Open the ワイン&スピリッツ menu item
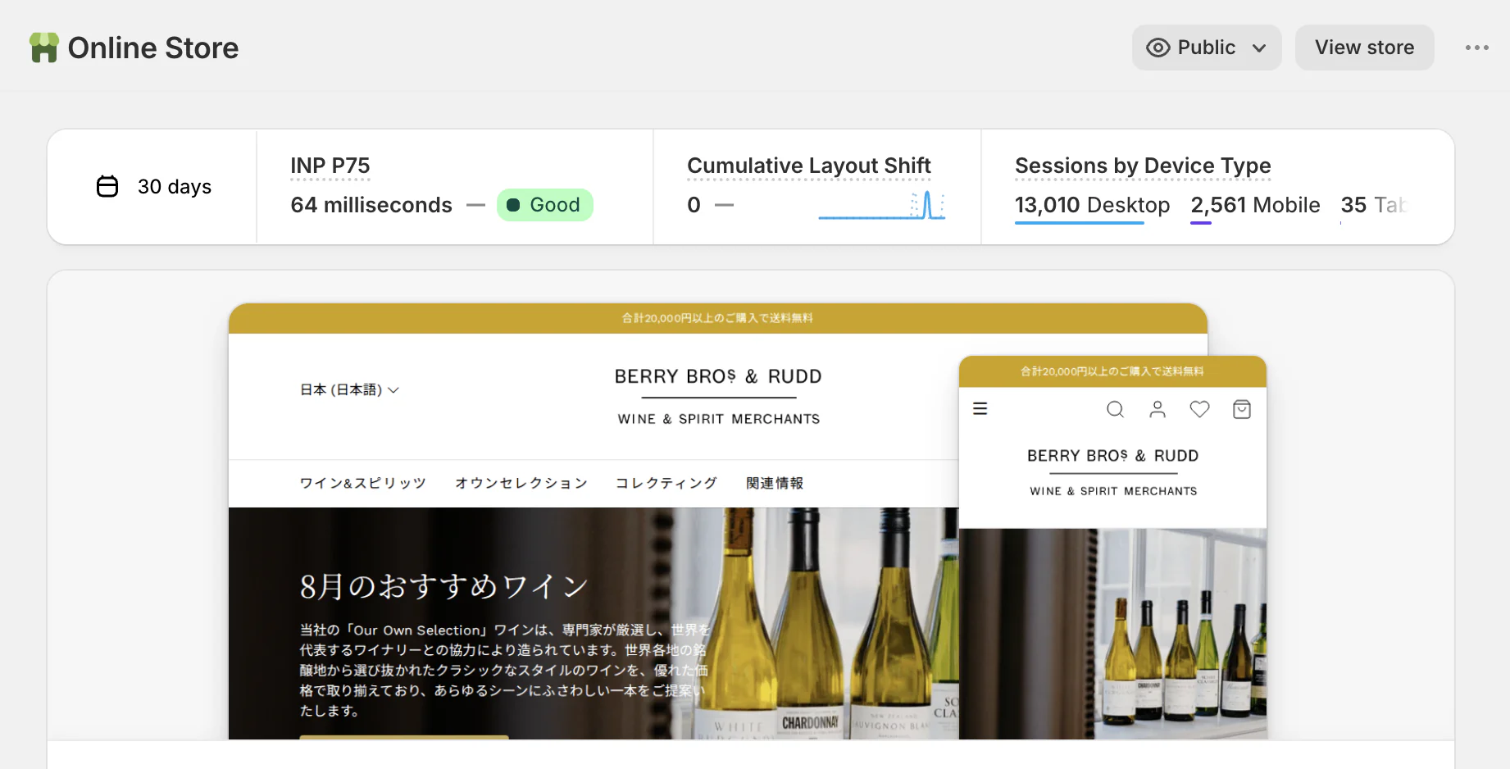This screenshot has height=769, width=1510. click(x=362, y=483)
